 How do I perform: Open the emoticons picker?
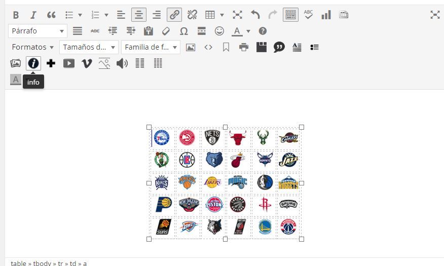point(219,31)
